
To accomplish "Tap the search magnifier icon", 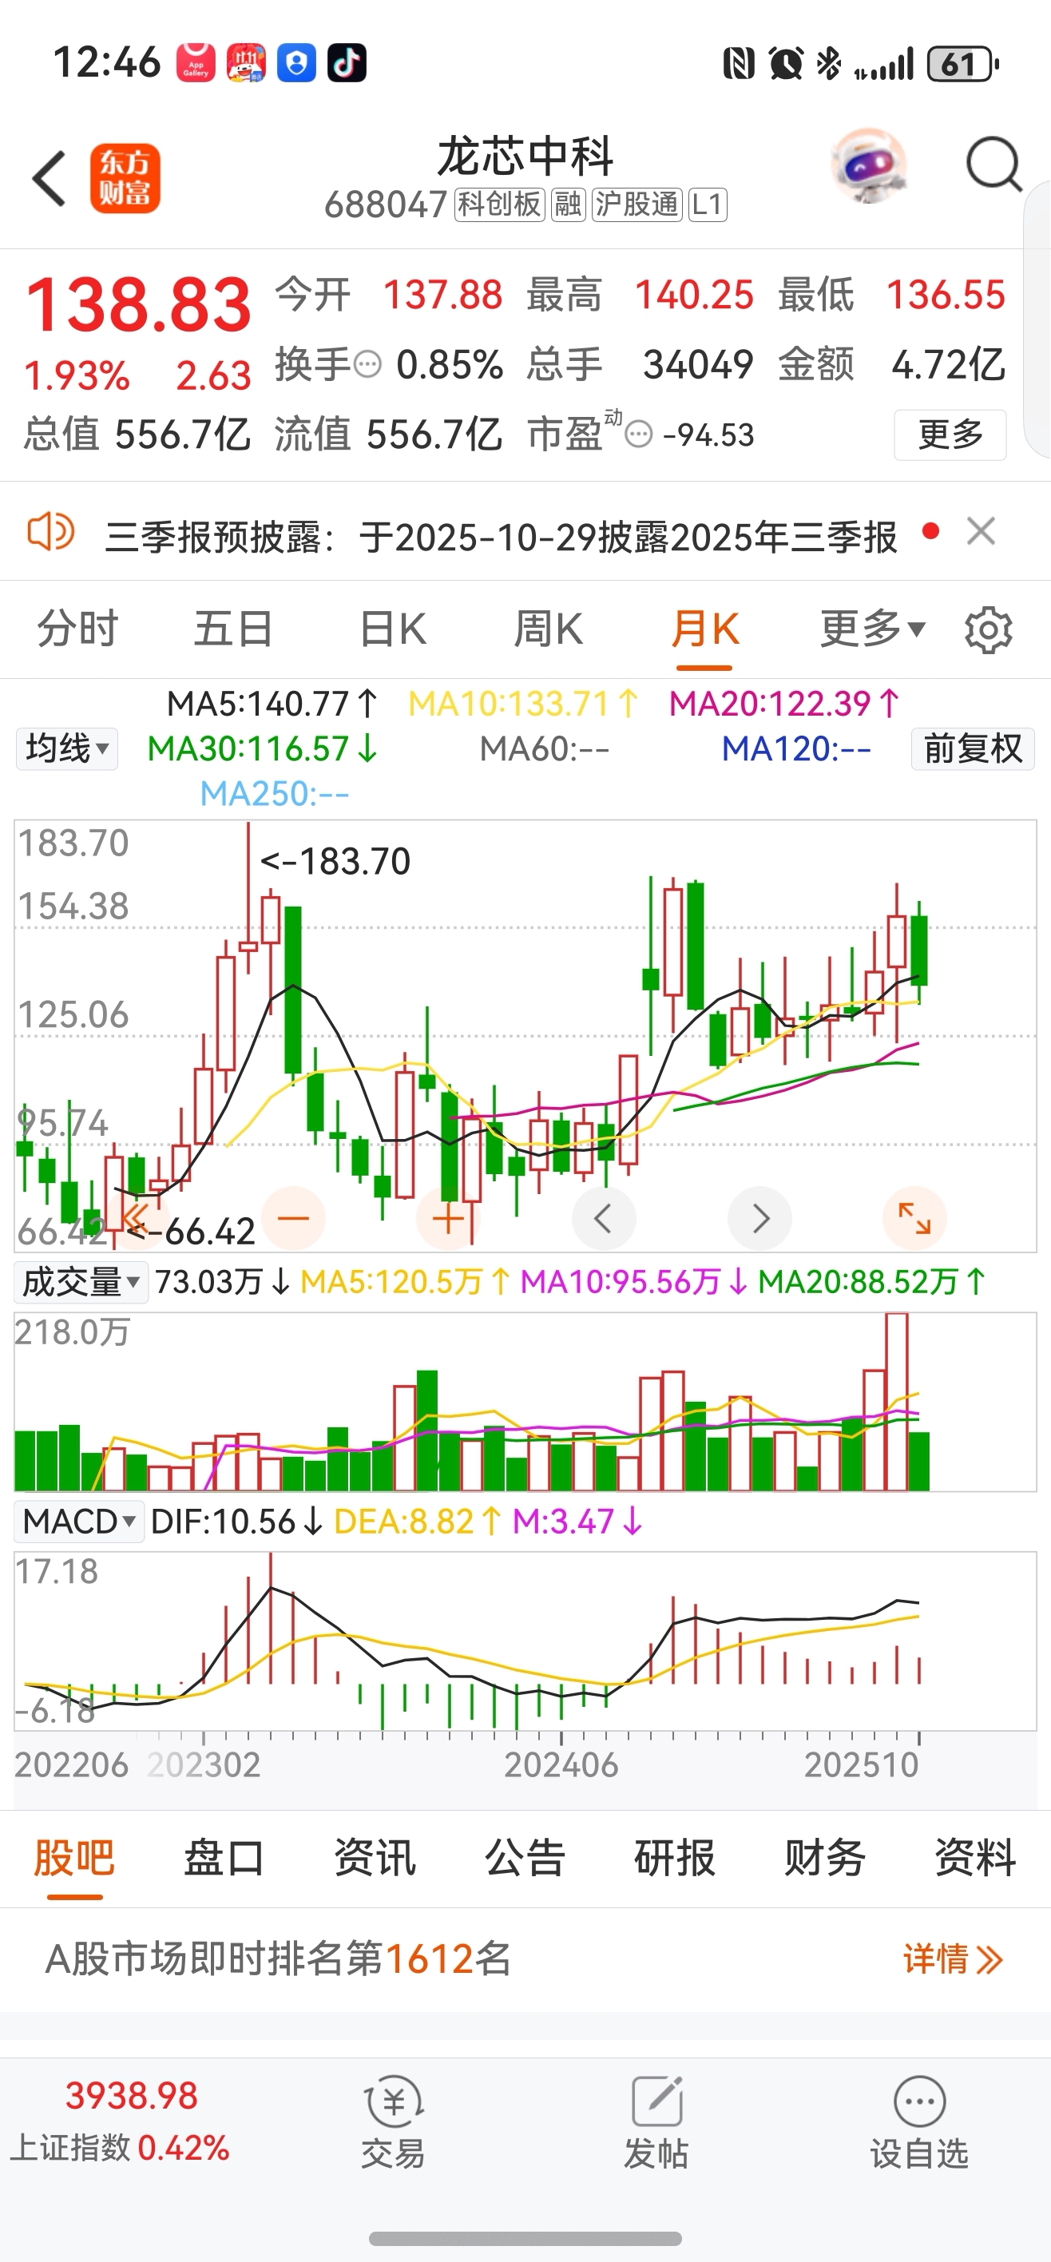I will pos(993,165).
